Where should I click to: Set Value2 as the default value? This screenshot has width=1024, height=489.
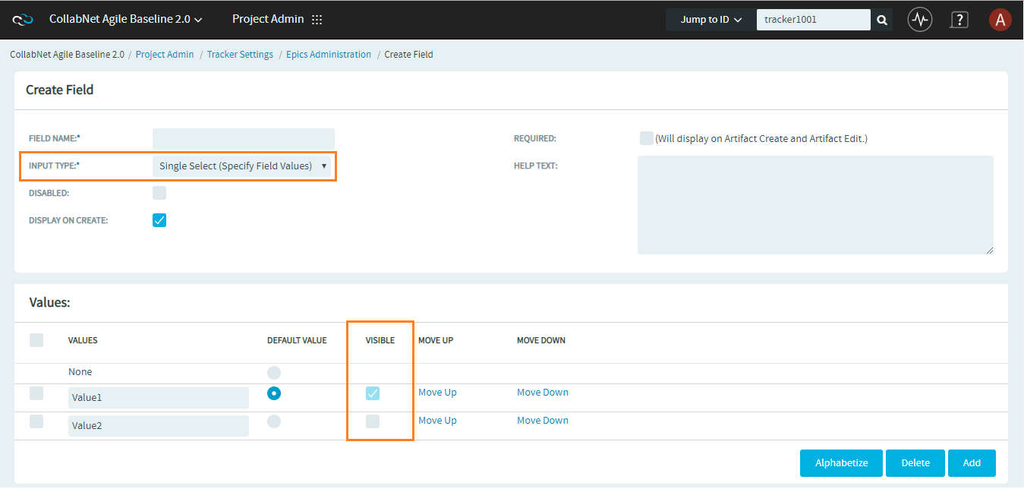pyautogui.click(x=274, y=421)
